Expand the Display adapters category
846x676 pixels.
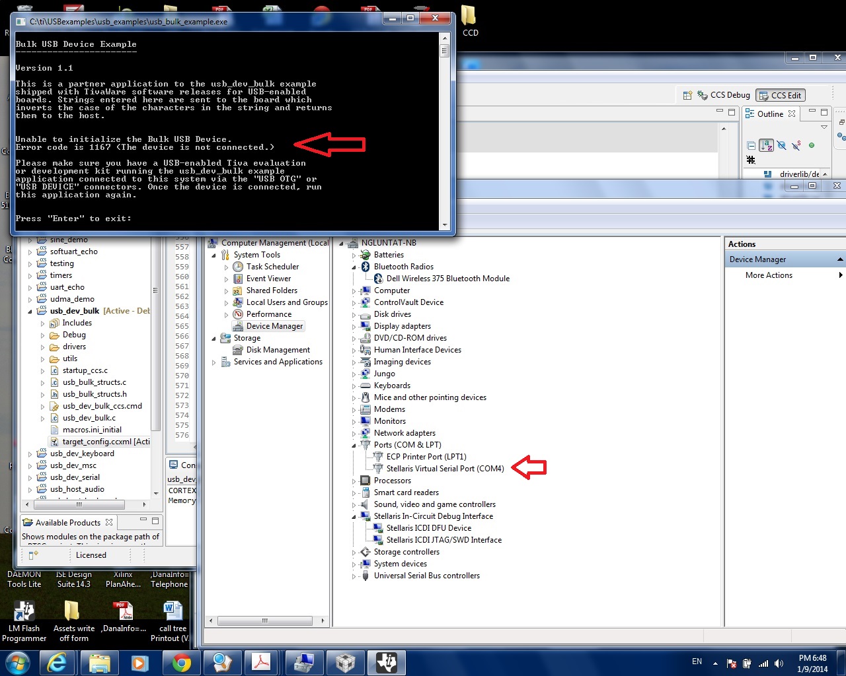click(x=354, y=327)
